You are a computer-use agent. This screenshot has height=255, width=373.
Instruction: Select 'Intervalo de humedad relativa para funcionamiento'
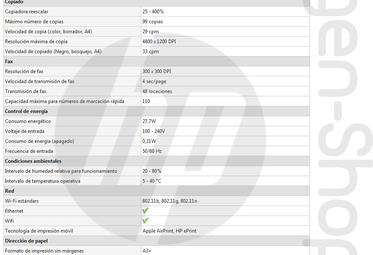[x=61, y=171]
